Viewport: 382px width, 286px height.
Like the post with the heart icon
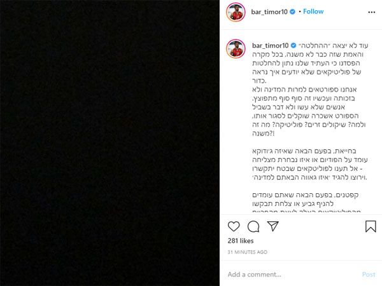(234, 226)
